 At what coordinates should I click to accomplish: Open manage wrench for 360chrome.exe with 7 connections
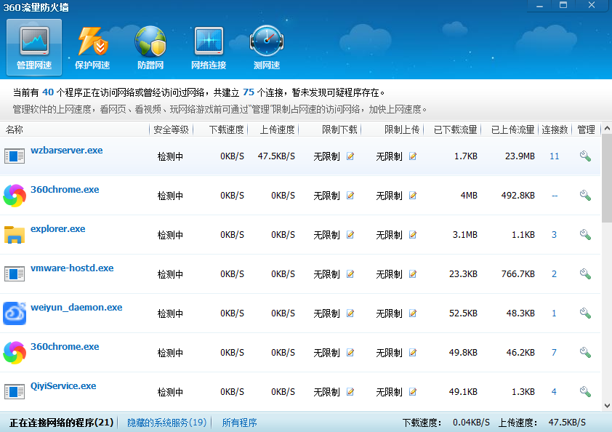coord(585,352)
